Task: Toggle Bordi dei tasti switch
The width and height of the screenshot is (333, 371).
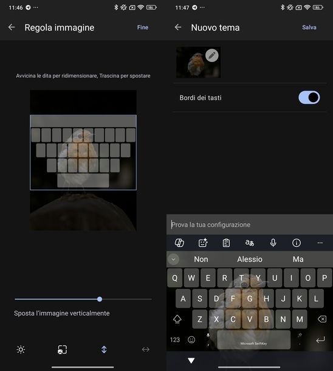Action: pos(309,97)
